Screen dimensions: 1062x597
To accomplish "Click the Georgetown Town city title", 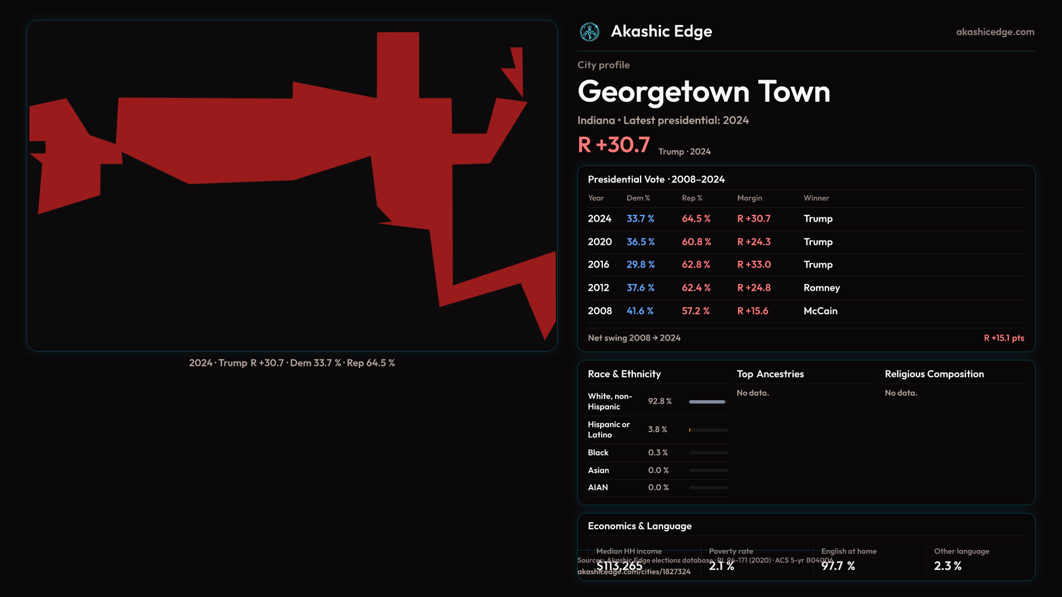I will pos(704,92).
